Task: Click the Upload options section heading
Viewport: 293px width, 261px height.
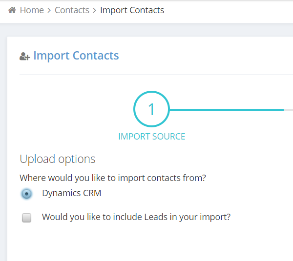Action: click(58, 159)
